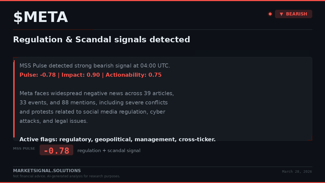This screenshot has width=325, height=183.
Task: Click the MSS PULSE label
Action: pyautogui.click(x=24, y=149)
